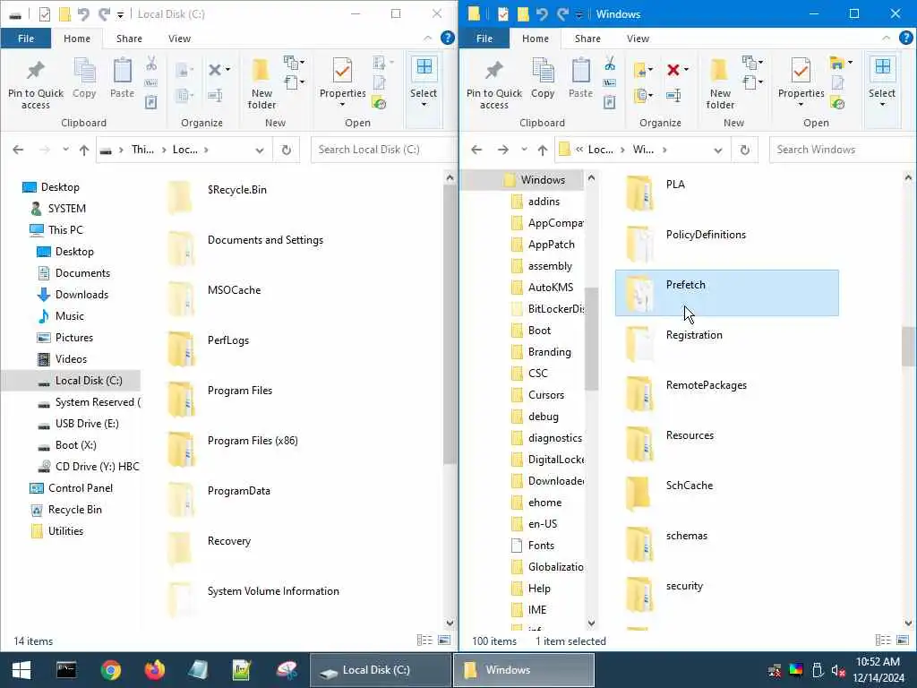Click Search Windows input field
Image resolution: width=917 pixels, height=688 pixels.
click(842, 150)
